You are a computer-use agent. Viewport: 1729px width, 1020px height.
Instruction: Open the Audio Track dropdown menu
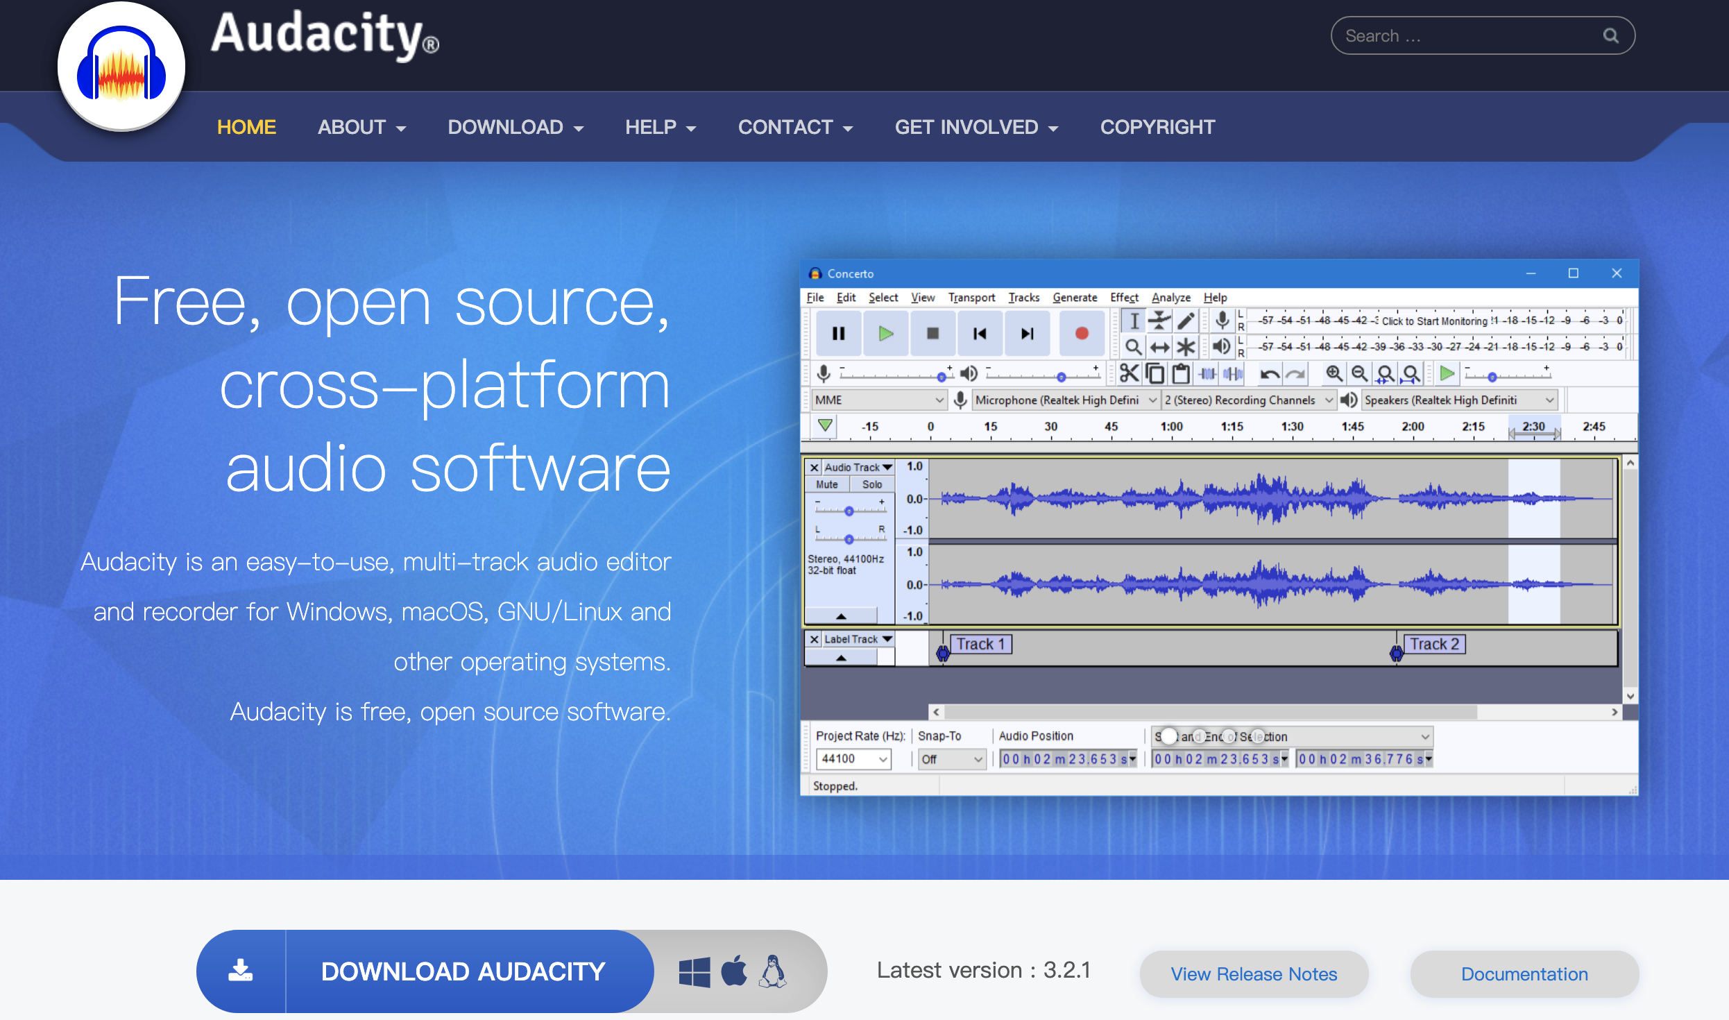[x=858, y=467]
